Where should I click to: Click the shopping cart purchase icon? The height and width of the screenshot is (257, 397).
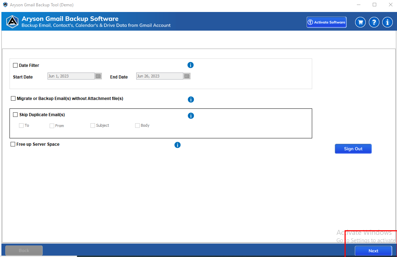coord(360,22)
